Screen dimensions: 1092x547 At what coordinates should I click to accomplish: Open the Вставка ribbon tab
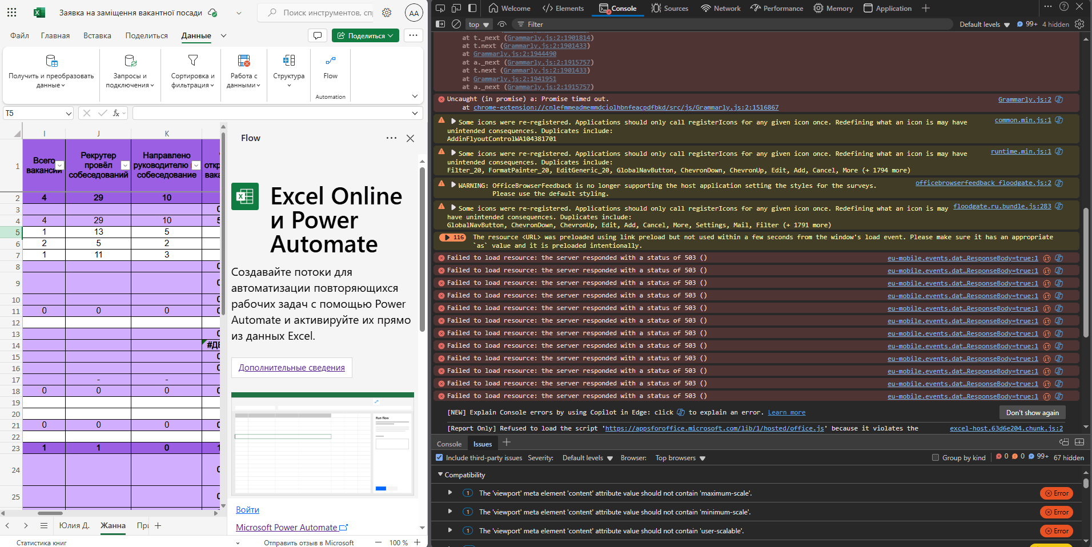click(97, 35)
